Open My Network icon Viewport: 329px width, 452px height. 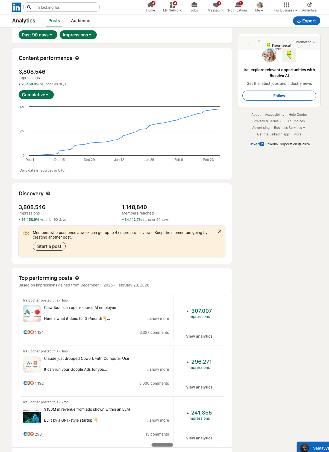(172, 5)
